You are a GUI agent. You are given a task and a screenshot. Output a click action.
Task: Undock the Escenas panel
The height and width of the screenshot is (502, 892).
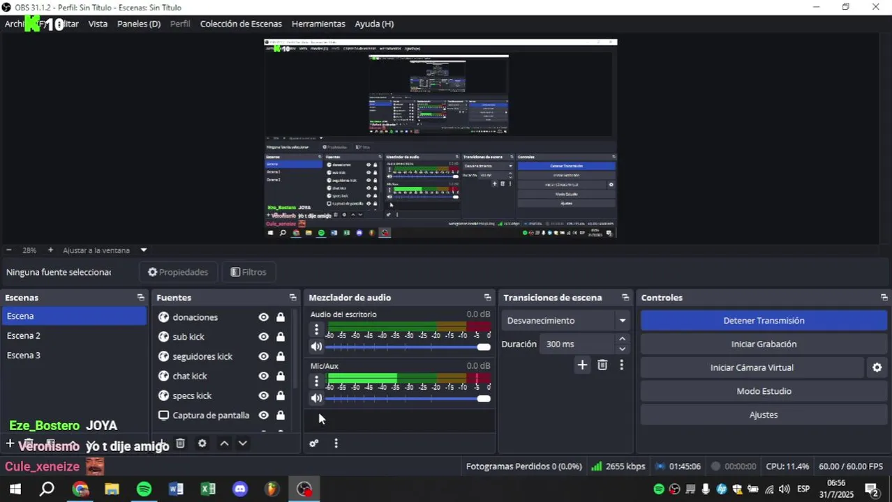[140, 298]
